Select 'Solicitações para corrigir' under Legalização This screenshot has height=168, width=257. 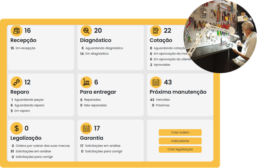(x=32, y=157)
